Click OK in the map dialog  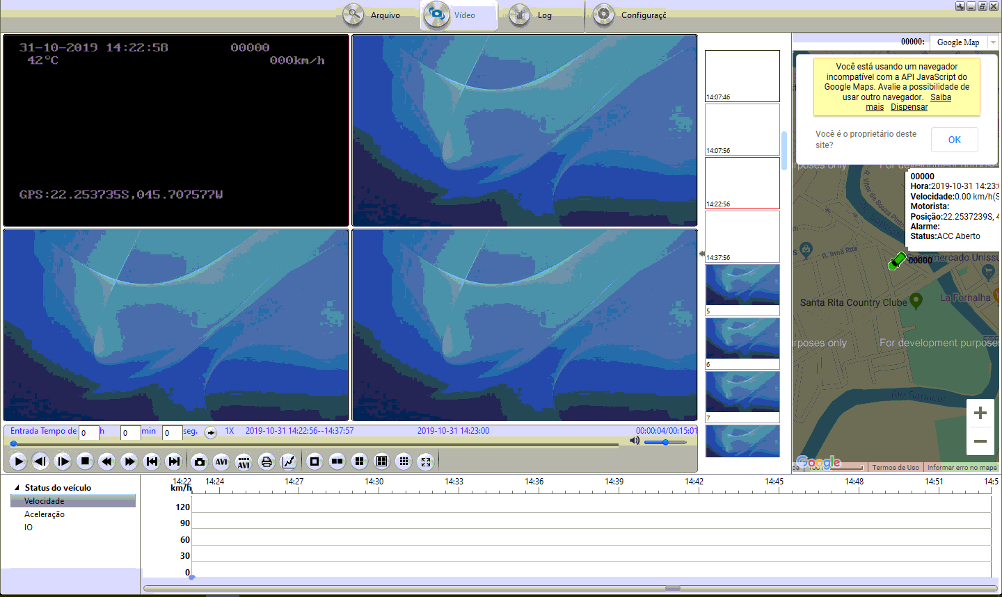point(954,140)
